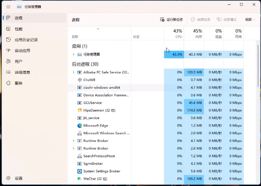
Task: Click the Microsoft Windows Search icon
Action: [80, 133]
